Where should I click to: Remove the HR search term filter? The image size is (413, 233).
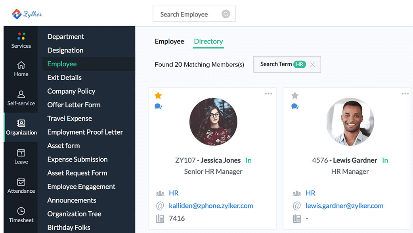(313, 65)
